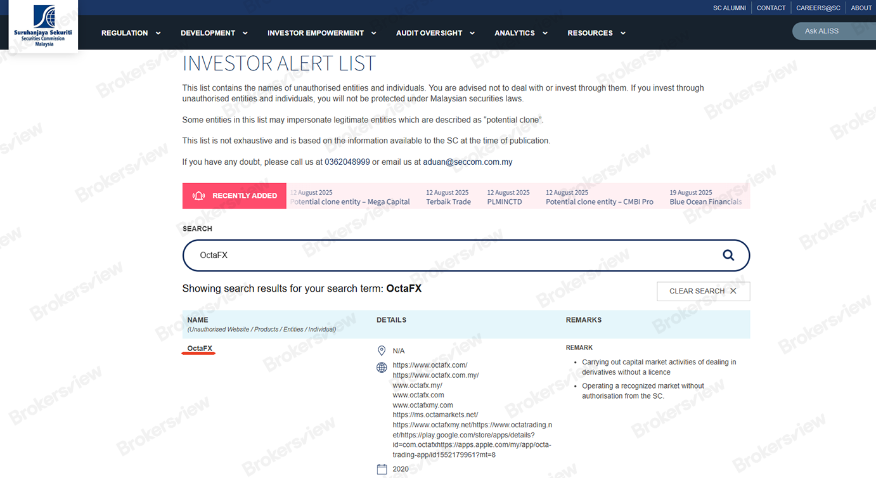Click the year 2020 value
876x478 pixels.
coord(401,469)
